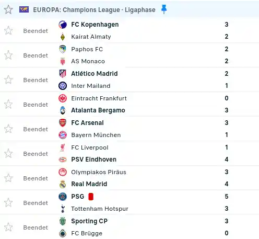Click the AS Monaco club crest
This screenshot has width=259, height=239.
[x=63, y=61]
